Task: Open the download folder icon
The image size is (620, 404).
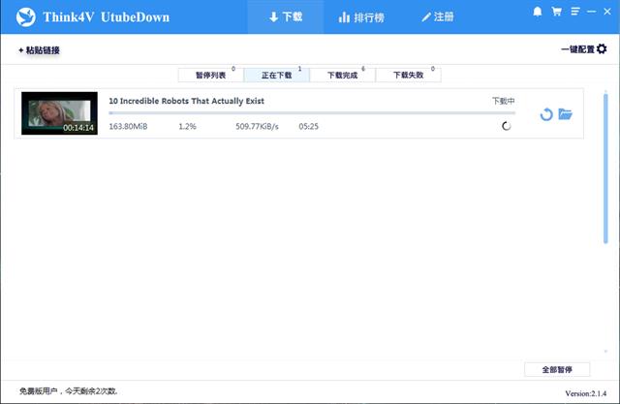Action: pos(566,114)
